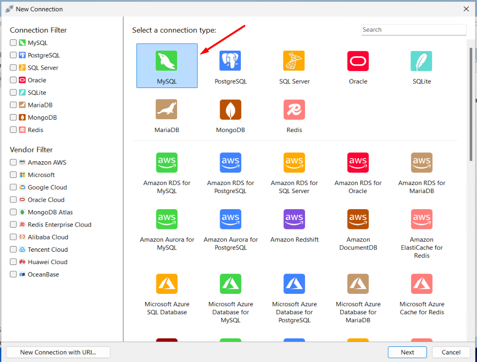Toggle the Oracle connection filter checkbox
Image resolution: width=477 pixels, height=362 pixels.
coord(13,80)
